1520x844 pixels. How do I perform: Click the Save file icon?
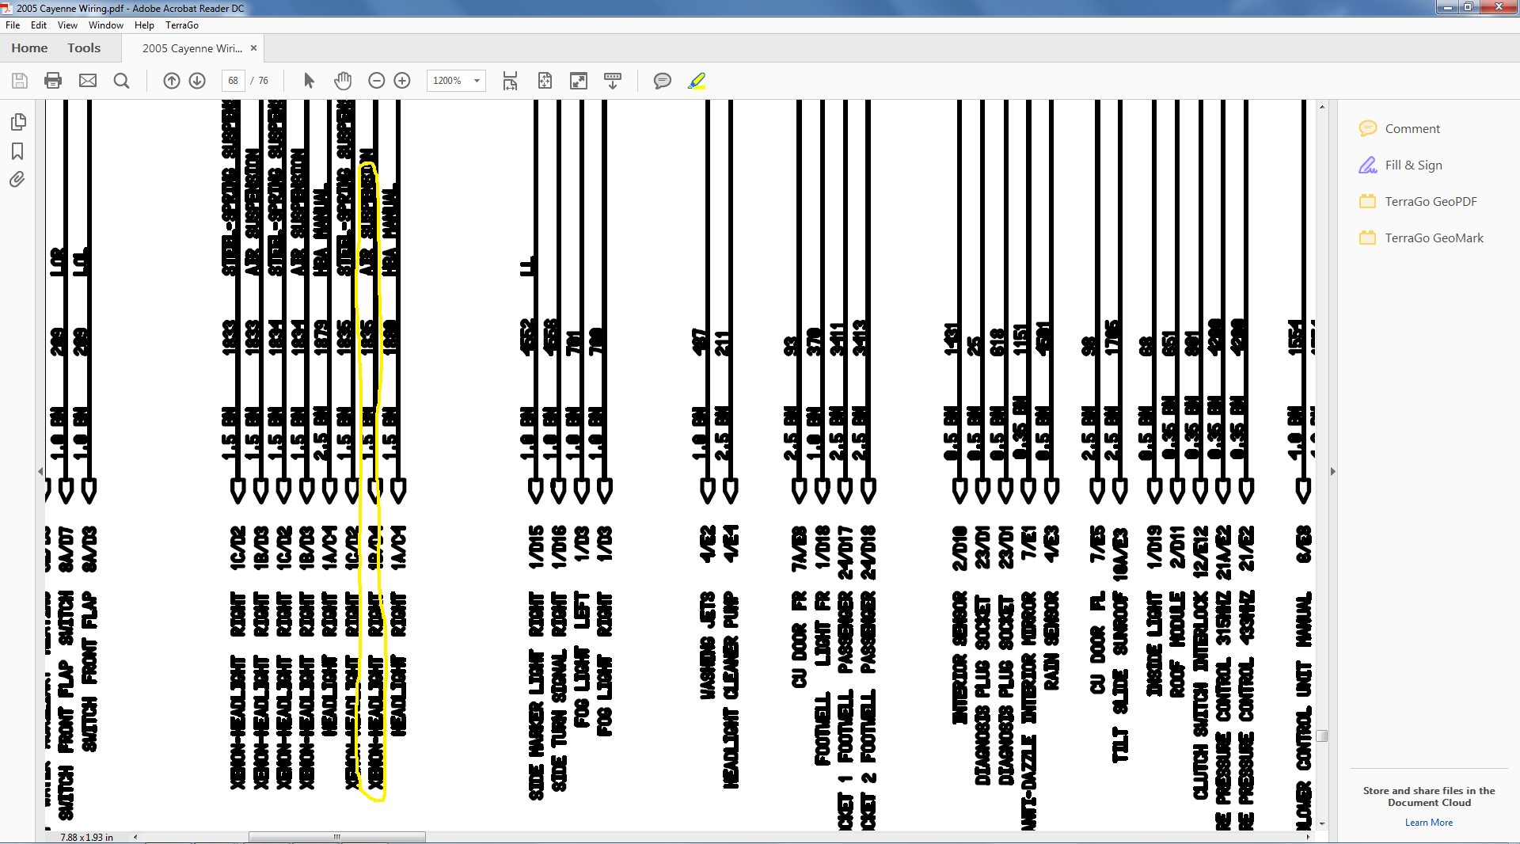click(20, 81)
